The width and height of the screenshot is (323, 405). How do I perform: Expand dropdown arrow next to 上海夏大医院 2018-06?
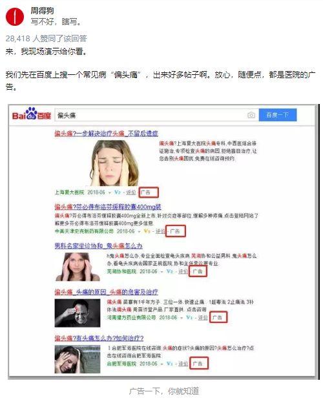(110, 192)
